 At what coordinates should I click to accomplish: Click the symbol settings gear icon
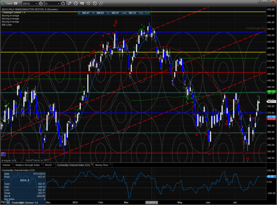[x=41, y=3]
